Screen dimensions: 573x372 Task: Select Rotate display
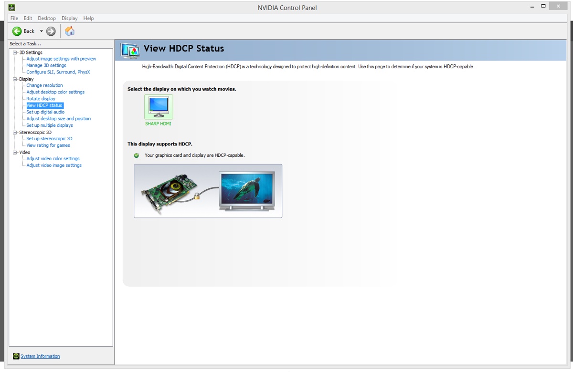coord(41,99)
